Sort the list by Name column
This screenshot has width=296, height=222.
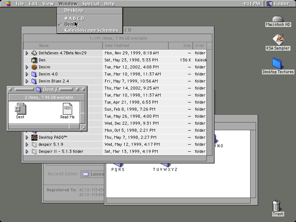(63, 46)
